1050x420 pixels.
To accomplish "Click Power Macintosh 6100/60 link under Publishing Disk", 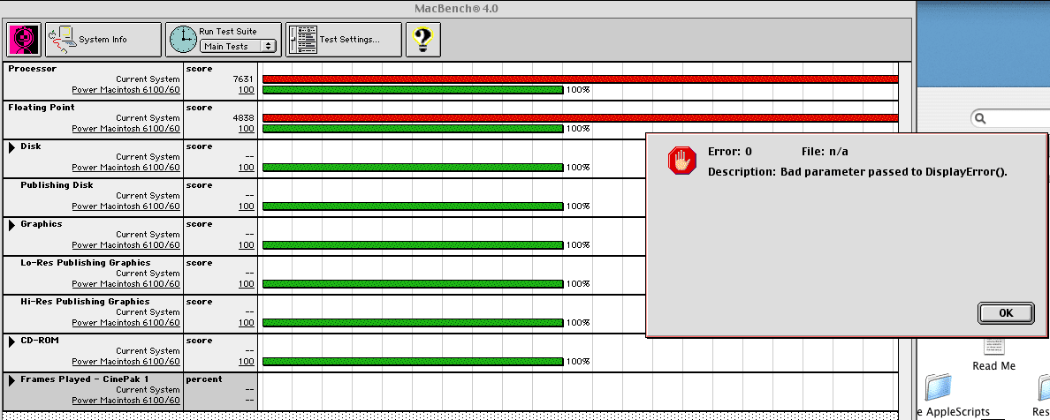I will point(126,206).
